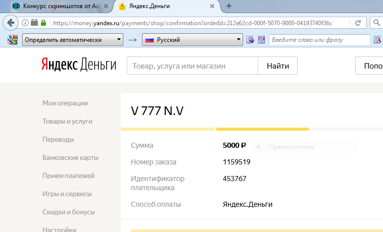Screen dimensions: 383x232
Task: Expand the 'Определить автоматически' source language dropdown
Action: click(73, 39)
